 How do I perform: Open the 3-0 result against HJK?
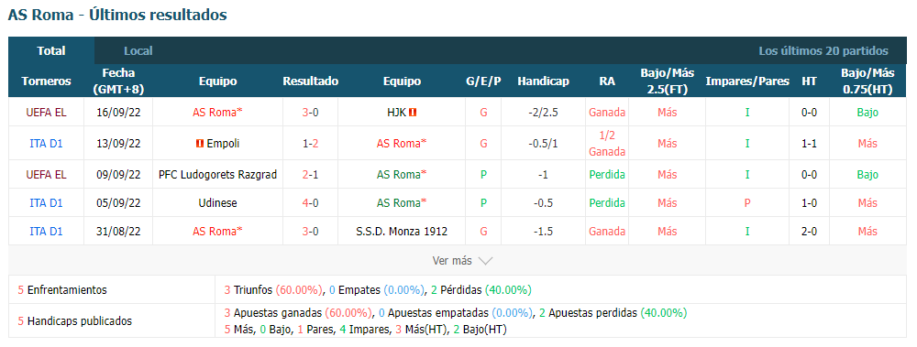[x=311, y=113]
